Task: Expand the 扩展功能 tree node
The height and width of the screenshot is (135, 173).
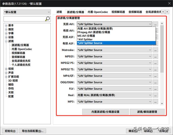Action: coord(6,77)
